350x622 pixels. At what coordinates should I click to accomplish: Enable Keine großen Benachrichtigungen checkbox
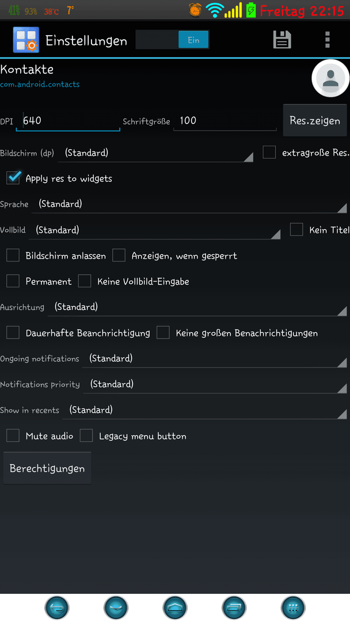coord(163,332)
